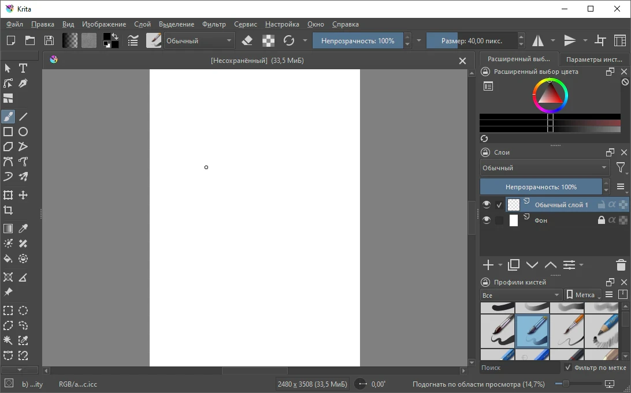Expand the Метка tag options button
Image resolution: width=631 pixels, height=393 pixels.
point(582,295)
